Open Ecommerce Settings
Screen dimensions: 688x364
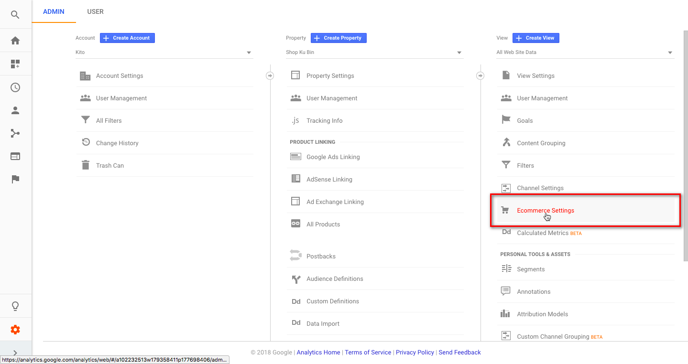coord(586,210)
